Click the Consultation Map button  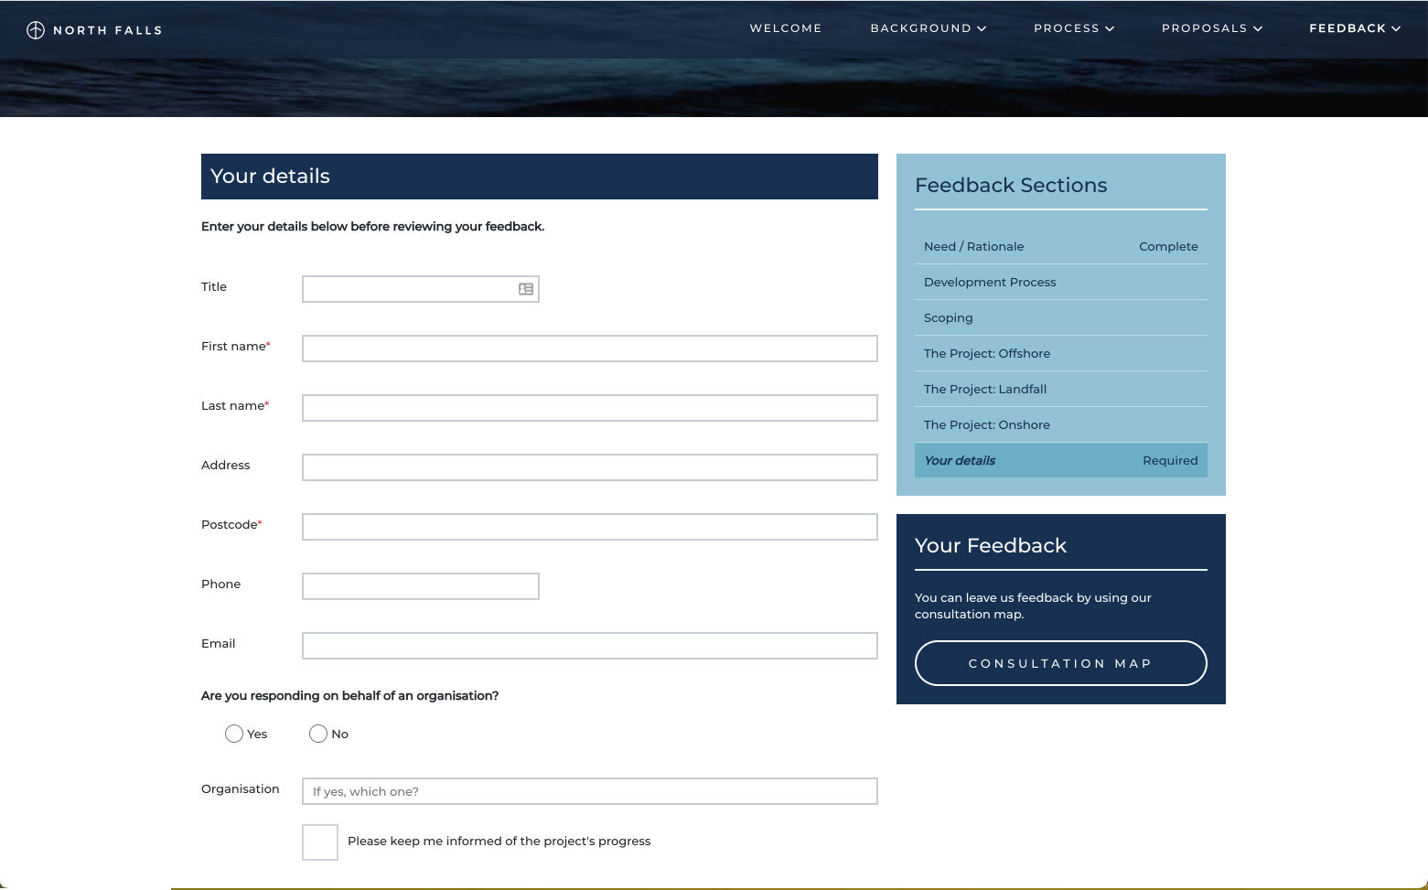click(1061, 663)
